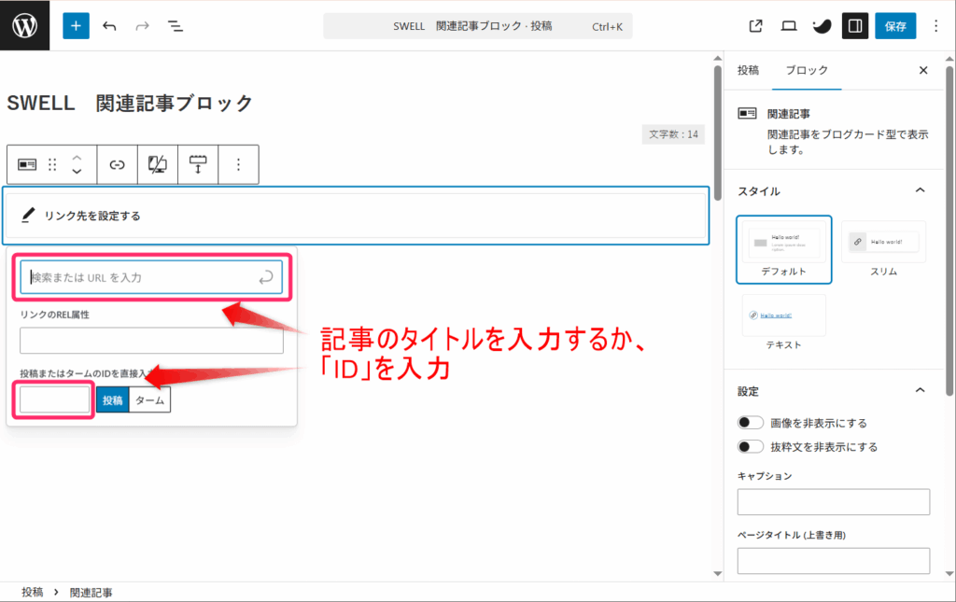Click the 関連記事 breadcrumb at bottom
The image size is (956, 602).
click(x=91, y=593)
